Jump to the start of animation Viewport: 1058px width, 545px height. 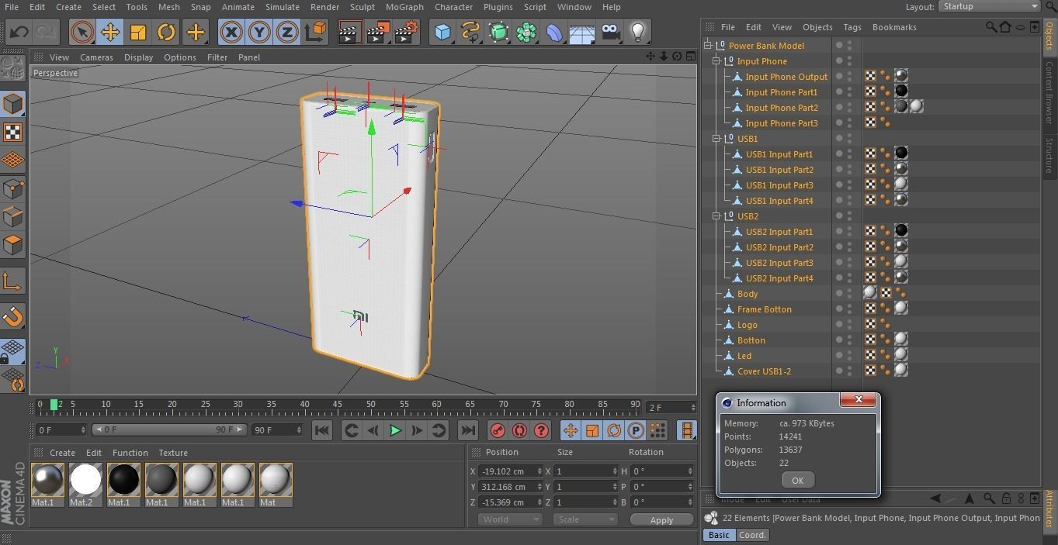(x=322, y=430)
